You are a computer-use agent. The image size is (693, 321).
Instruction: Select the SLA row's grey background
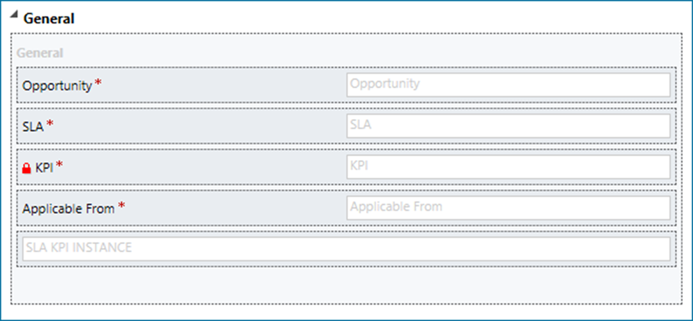[203, 126]
